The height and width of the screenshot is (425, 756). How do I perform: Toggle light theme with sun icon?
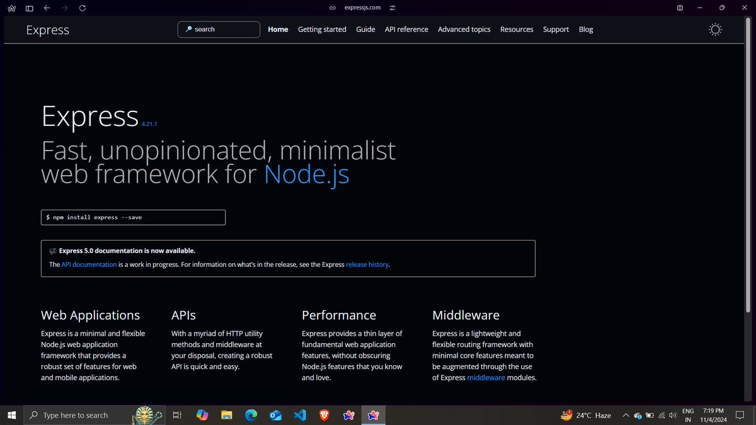(x=715, y=30)
